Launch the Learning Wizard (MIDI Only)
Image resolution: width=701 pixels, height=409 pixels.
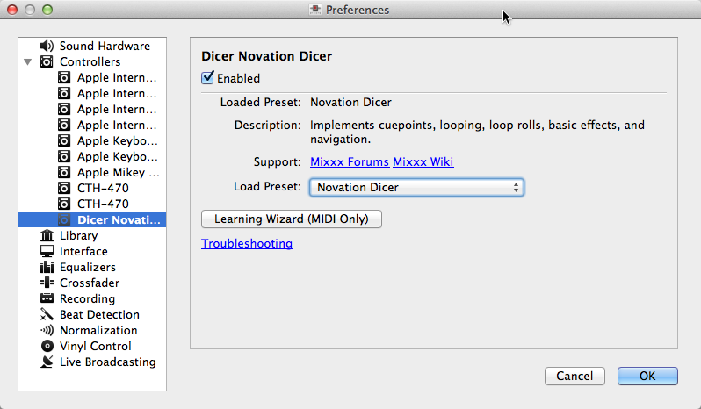(x=292, y=218)
